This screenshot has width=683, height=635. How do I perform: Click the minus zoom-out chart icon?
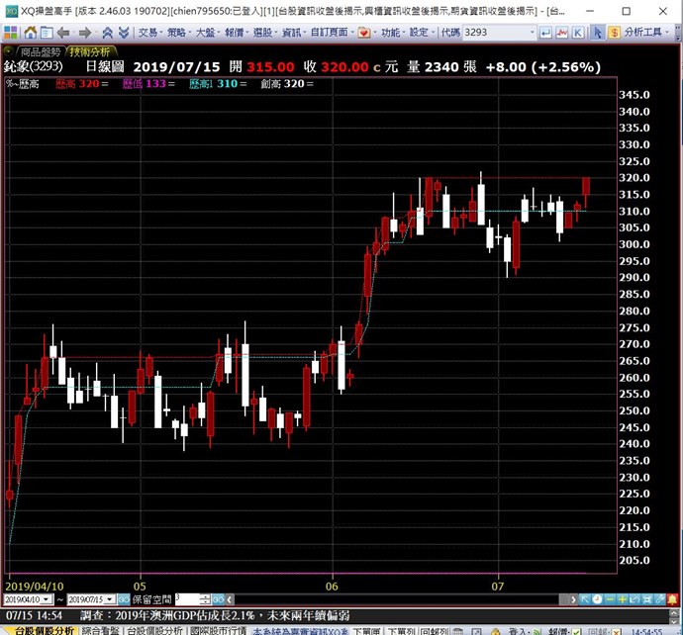[612, 599]
